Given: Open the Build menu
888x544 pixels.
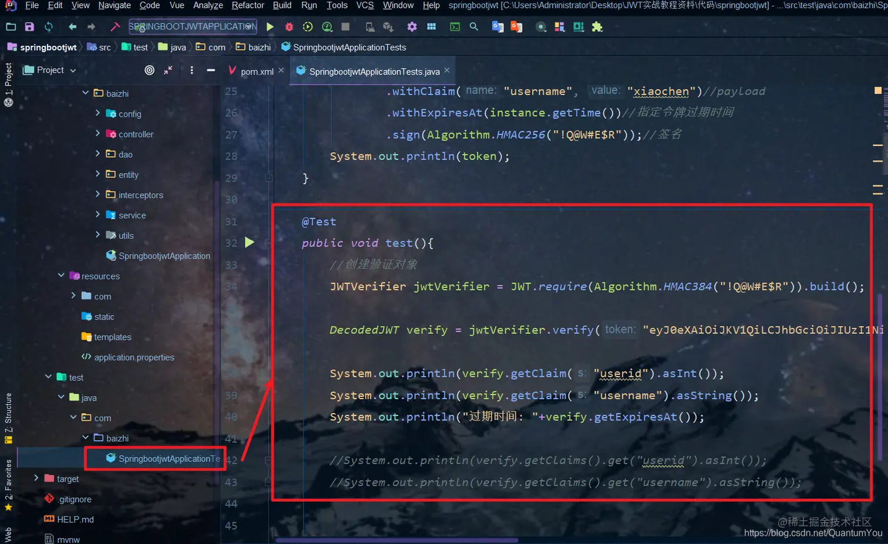Looking at the screenshot, I should point(282,5).
